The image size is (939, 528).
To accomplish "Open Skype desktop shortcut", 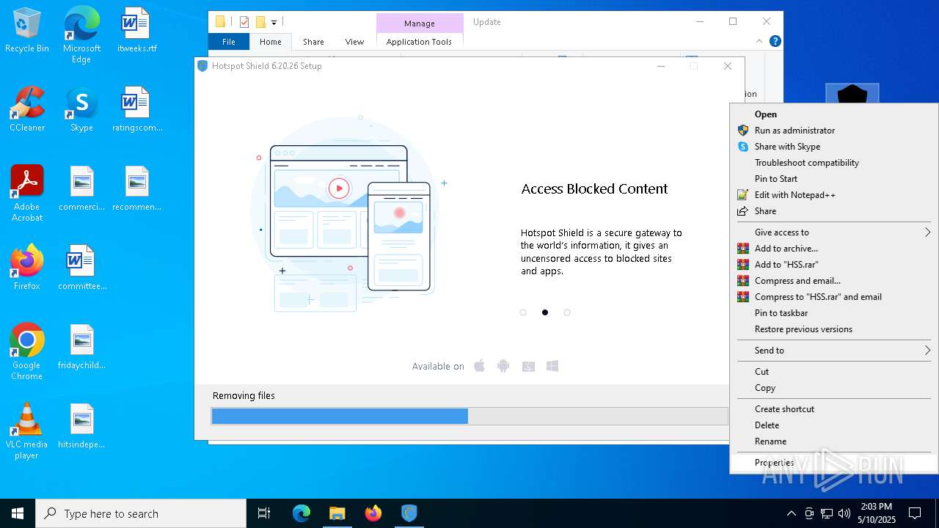I will click(x=81, y=109).
